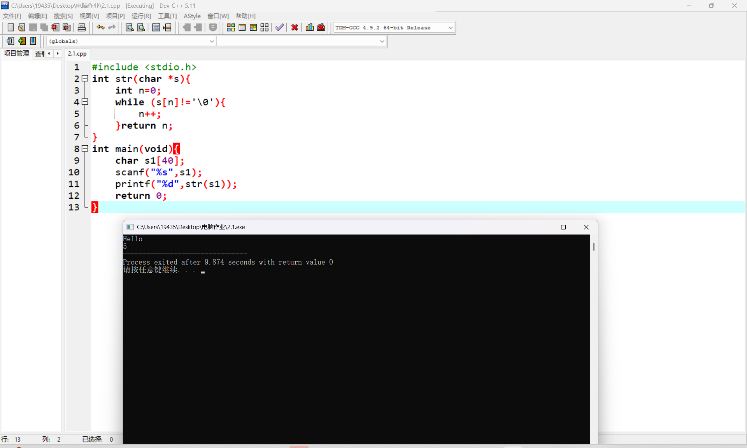Click the Profile analysis bar chart icon

pos(310,28)
